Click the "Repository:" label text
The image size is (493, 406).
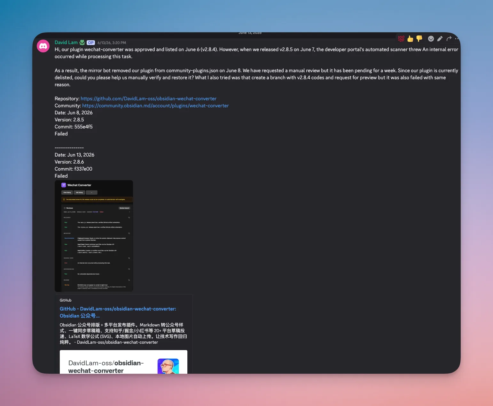67,99
